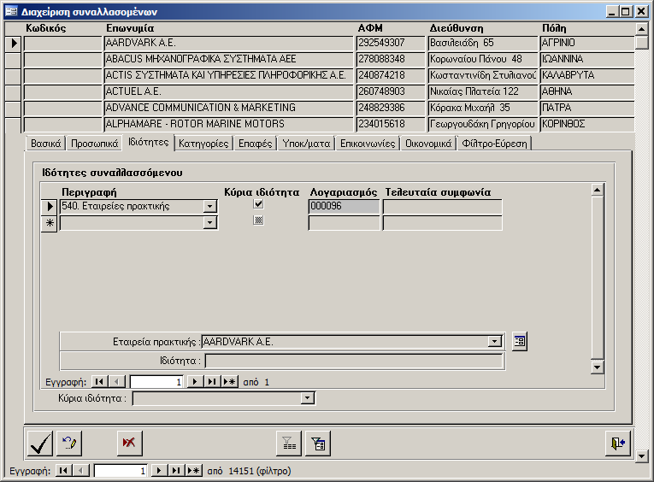654x482 pixels.
Task: Uncheck Κύρια ιδιότητα for Εταιρείες πρακτικής row
Action: (x=258, y=205)
